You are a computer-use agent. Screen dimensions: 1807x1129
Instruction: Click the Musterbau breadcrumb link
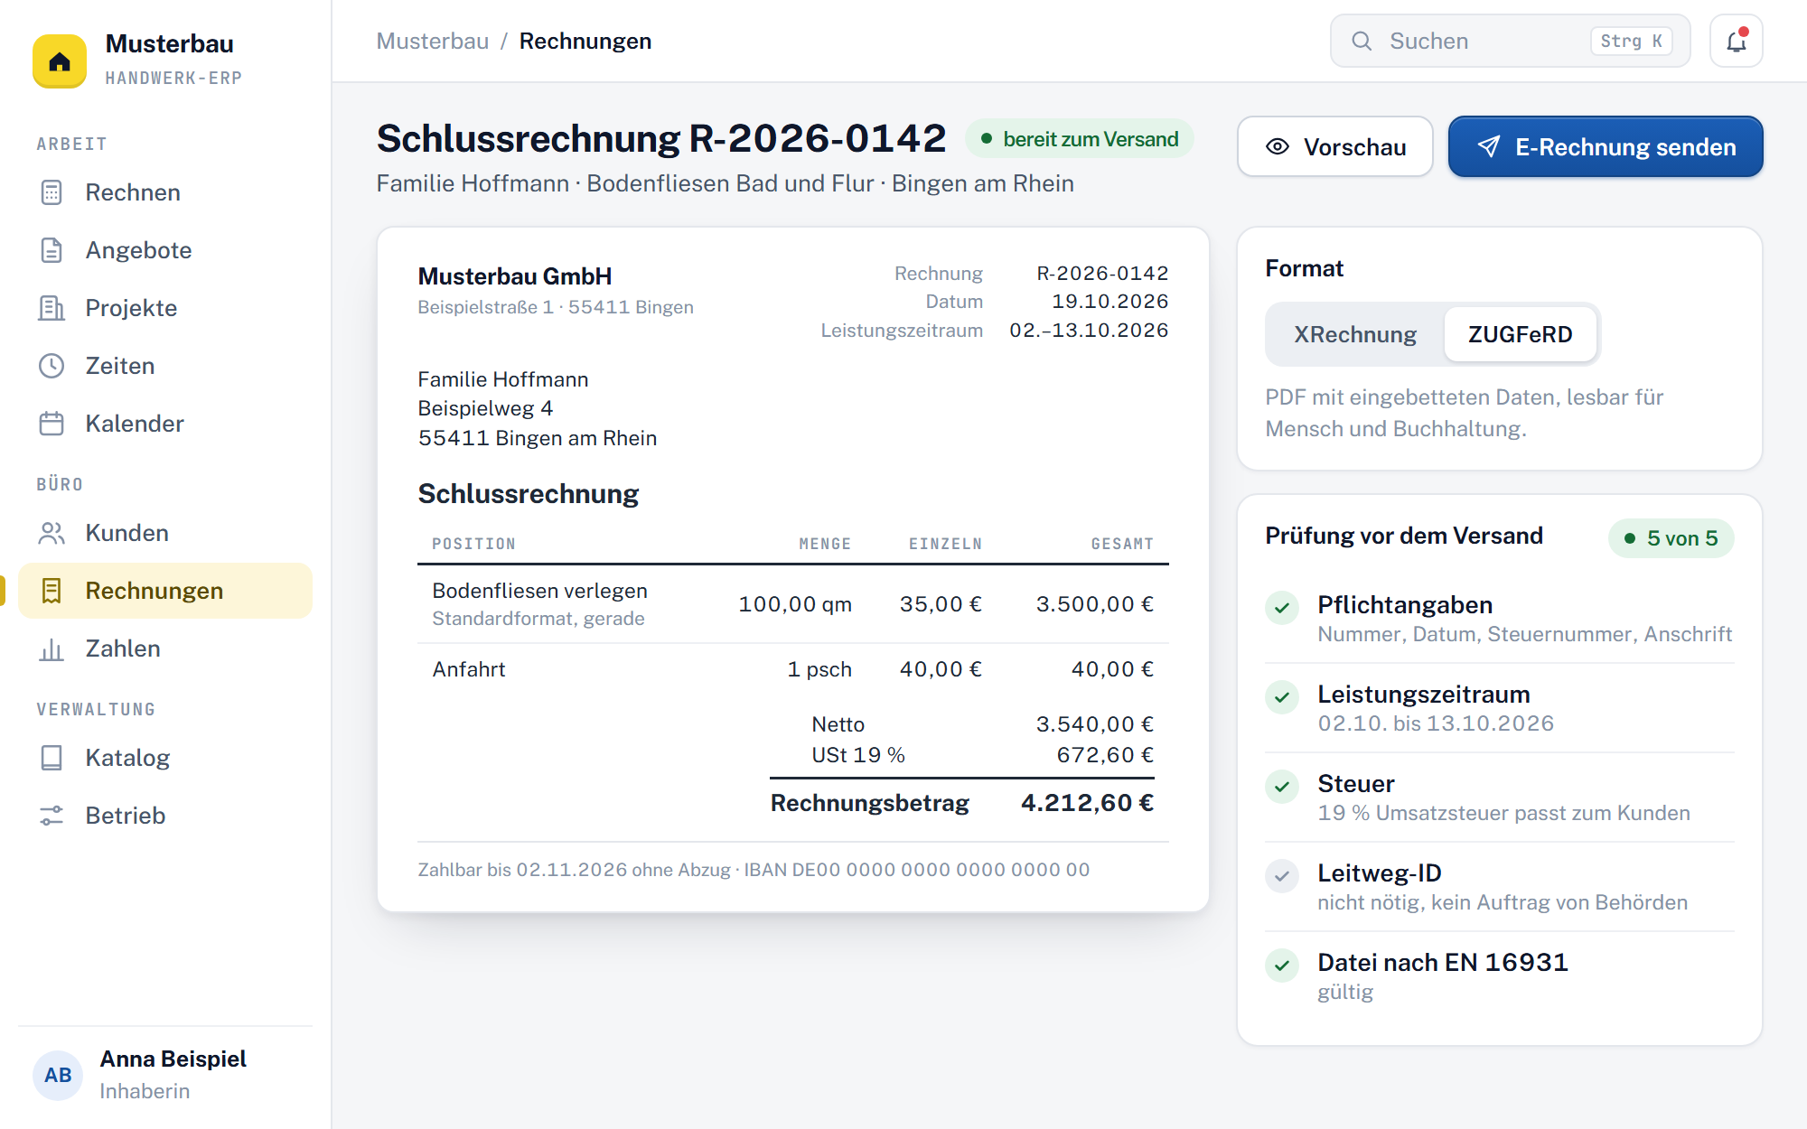[x=432, y=41]
